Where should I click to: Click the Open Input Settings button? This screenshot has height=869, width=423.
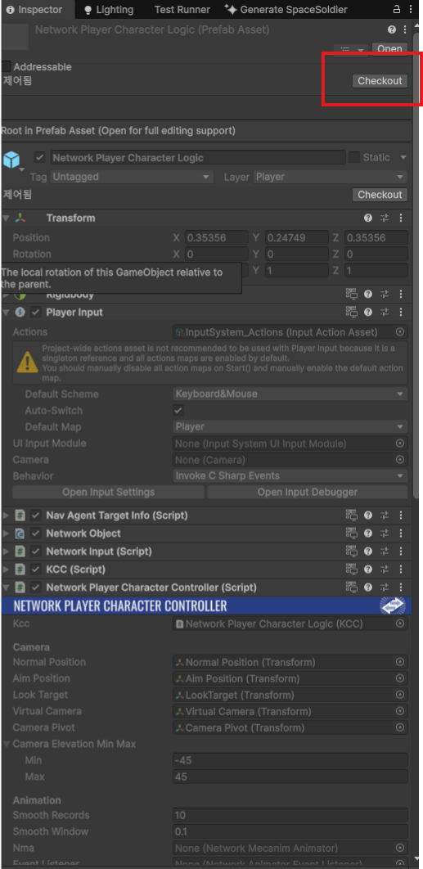pos(109,492)
